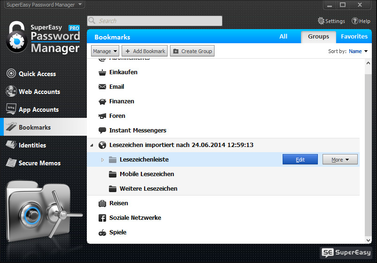Click the Email envelope icon

102,86
